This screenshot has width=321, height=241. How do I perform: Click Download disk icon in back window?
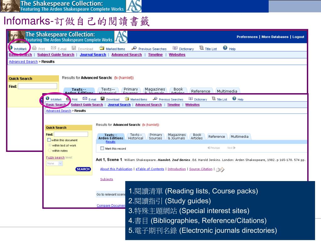pyautogui.click(x=74, y=48)
